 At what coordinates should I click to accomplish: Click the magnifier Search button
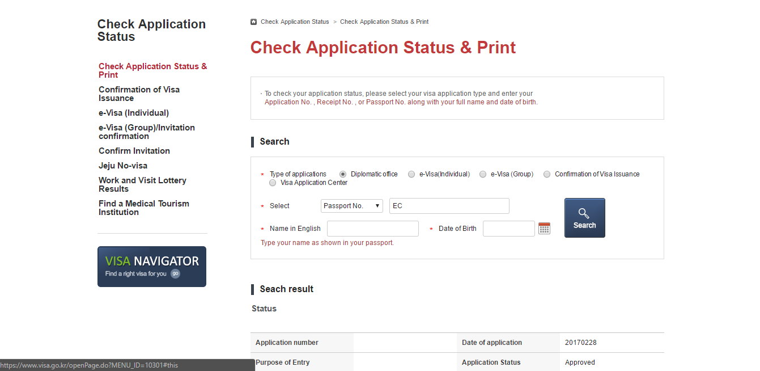[584, 218]
